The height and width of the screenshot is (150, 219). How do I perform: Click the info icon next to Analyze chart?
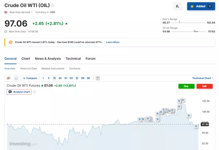coord(34,92)
